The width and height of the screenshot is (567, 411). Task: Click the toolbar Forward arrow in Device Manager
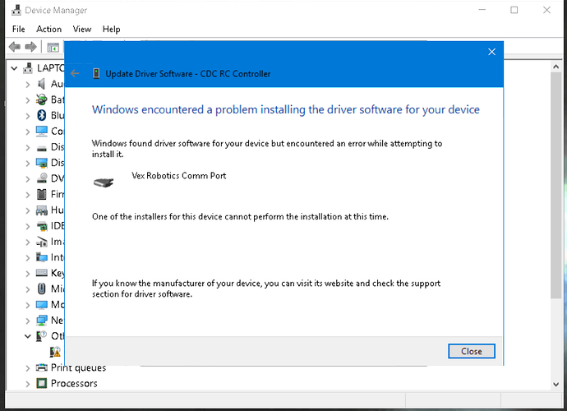click(30, 47)
